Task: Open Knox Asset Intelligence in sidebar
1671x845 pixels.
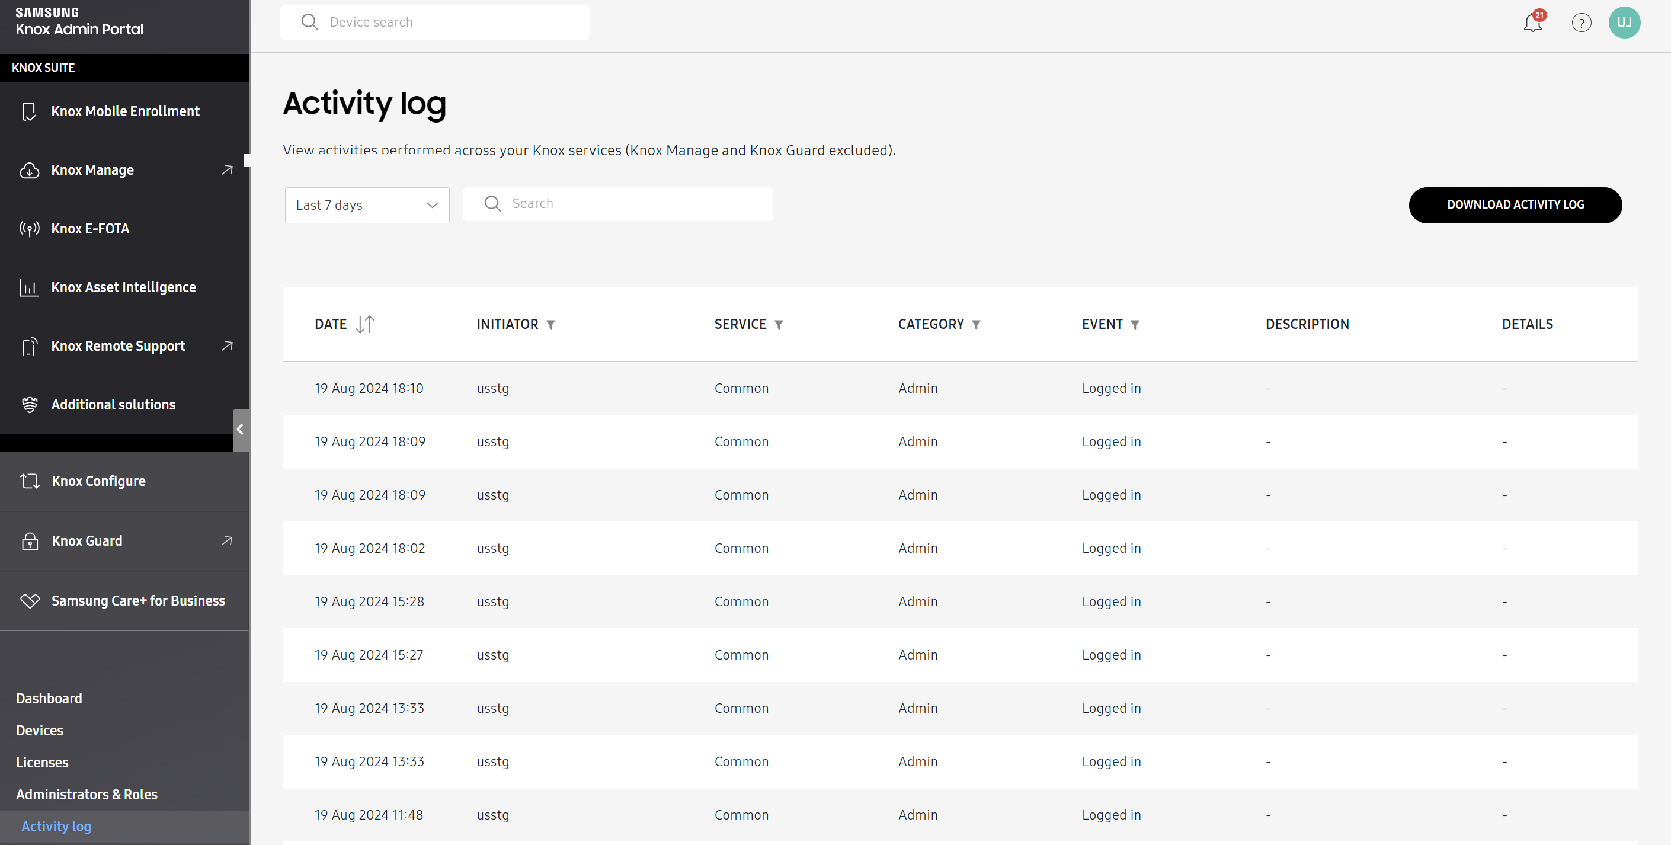Action: 124,287
